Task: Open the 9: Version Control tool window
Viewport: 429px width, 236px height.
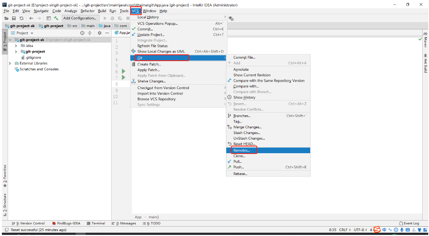Action: point(29,224)
